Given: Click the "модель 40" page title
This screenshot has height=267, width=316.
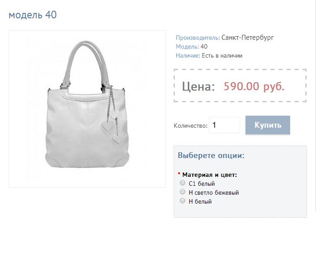Looking at the screenshot, I should pos(33,15).
